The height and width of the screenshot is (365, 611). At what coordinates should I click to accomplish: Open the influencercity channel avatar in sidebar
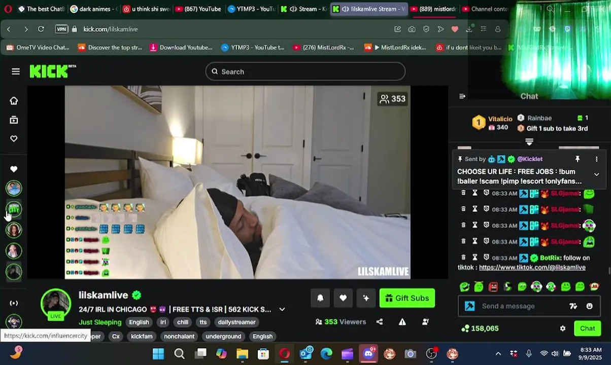click(x=14, y=209)
